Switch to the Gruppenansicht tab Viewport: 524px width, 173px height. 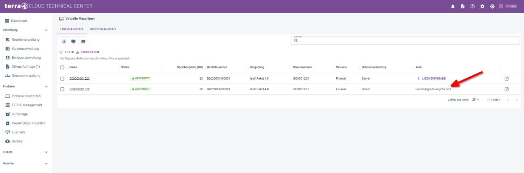click(x=103, y=29)
